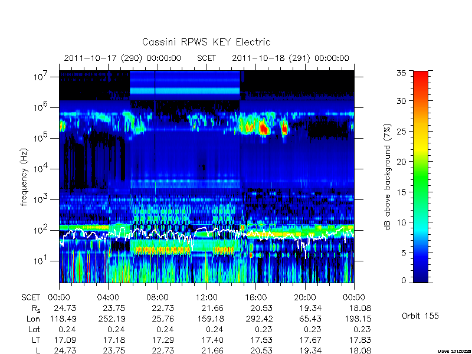Click the Lon value '65.43'
472x354 pixels.
310,319
